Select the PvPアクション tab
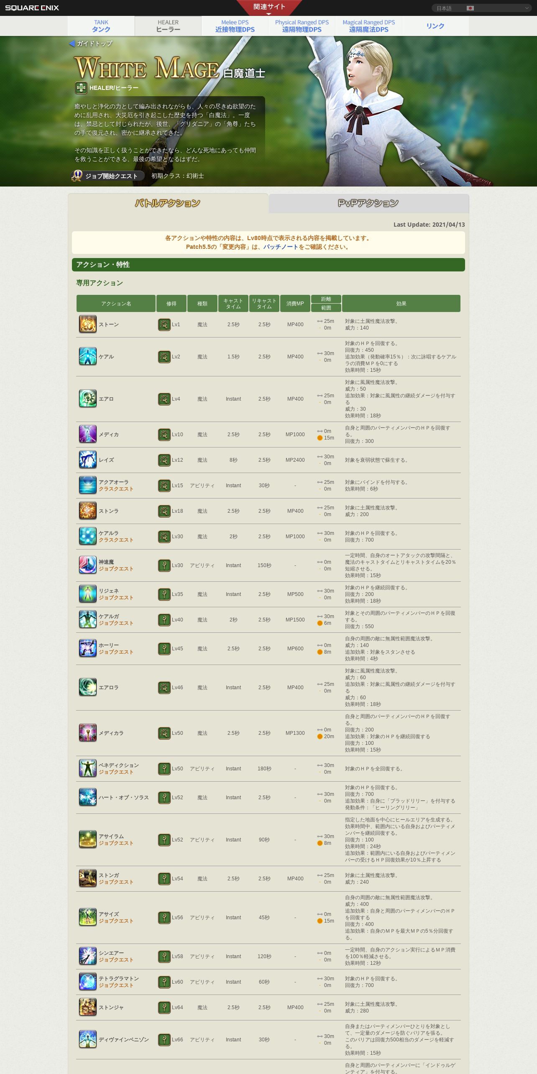 pyautogui.click(x=368, y=203)
